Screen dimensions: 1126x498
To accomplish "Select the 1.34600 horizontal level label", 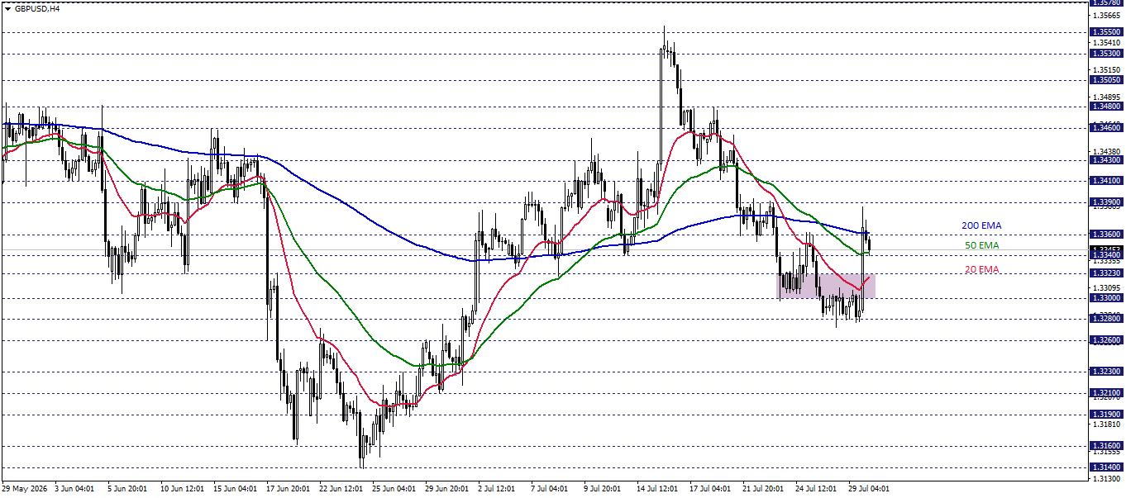I will (x=1106, y=127).
